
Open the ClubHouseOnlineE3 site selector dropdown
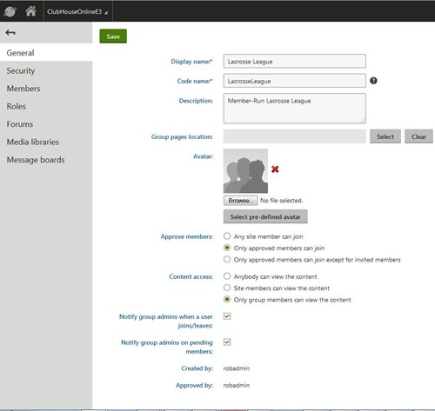pyautogui.click(x=77, y=11)
